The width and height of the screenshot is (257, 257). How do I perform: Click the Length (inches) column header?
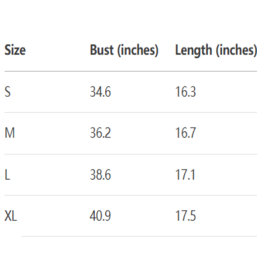pyautogui.click(x=215, y=51)
